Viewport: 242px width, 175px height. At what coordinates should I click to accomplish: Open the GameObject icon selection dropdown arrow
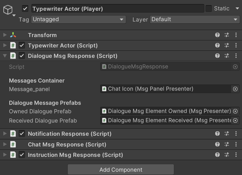pyautogui.click(x=14, y=15)
